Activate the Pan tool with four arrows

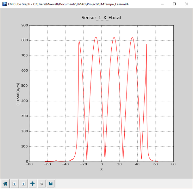pyautogui.click(x=32, y=183)
